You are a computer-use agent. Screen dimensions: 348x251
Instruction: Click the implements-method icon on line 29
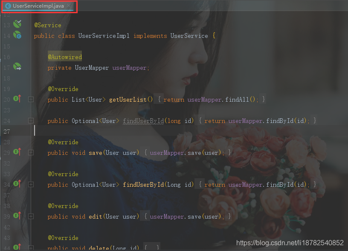pos(17,152)
